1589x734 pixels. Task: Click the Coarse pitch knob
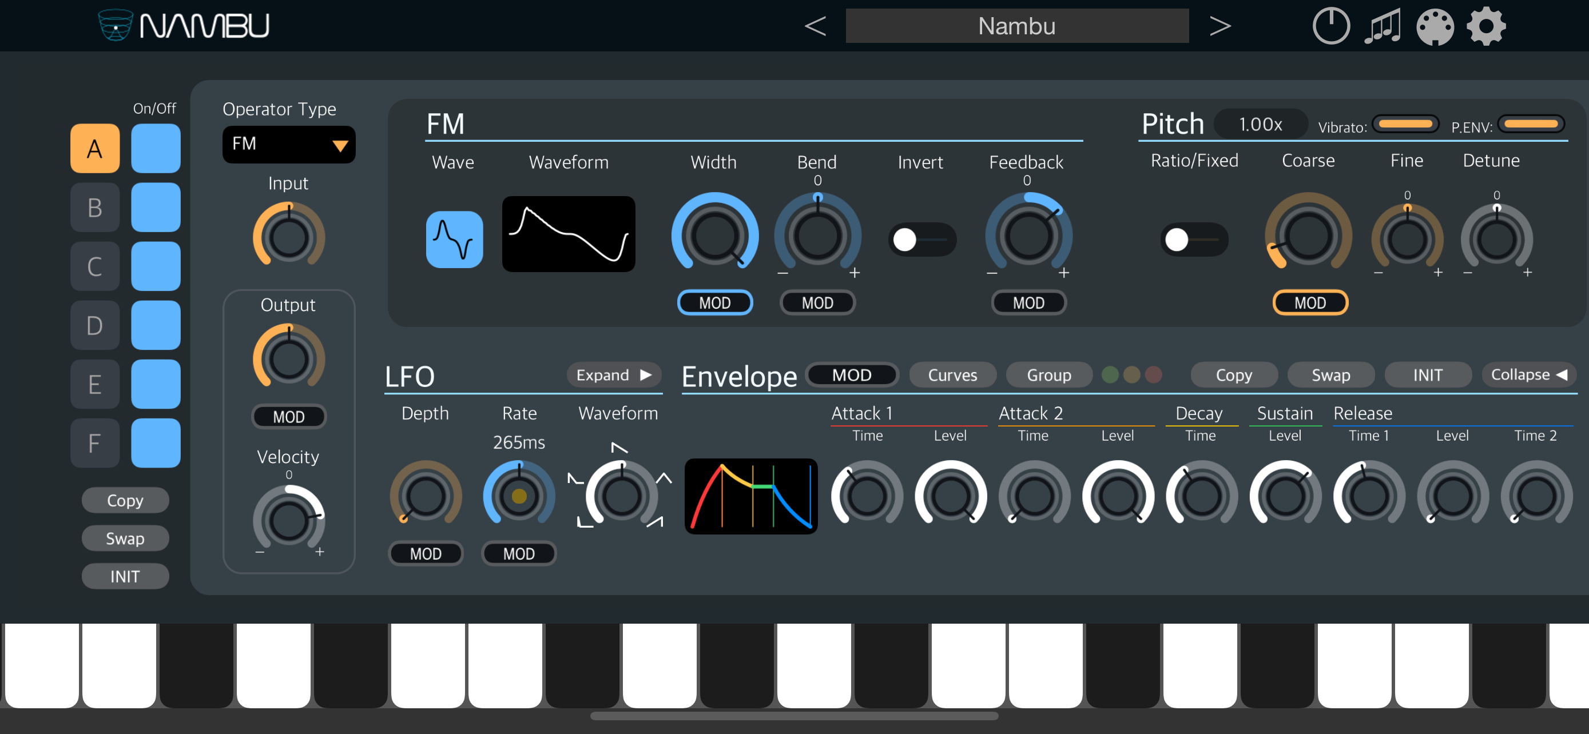1308,235
